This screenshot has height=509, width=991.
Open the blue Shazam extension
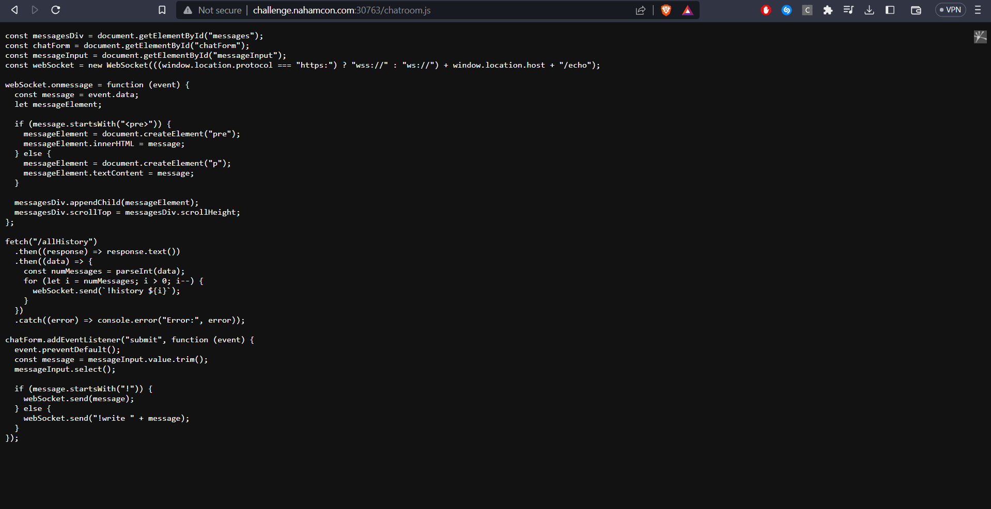pyautogui.click(x=786, y=10)
